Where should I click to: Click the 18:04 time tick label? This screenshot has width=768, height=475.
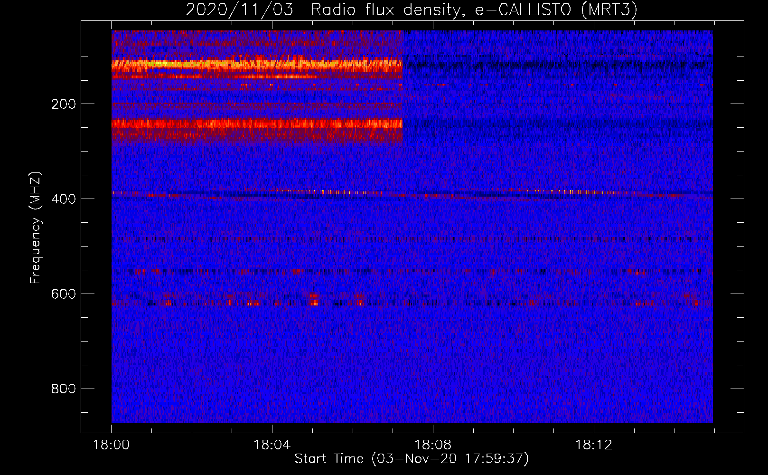pyautogui.click(x=272, y=445)
